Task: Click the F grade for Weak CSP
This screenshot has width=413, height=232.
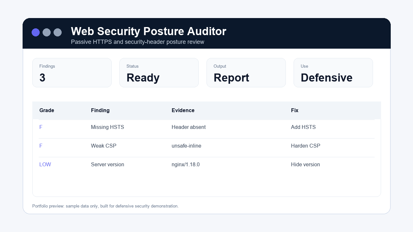Action: pos(41,146)
